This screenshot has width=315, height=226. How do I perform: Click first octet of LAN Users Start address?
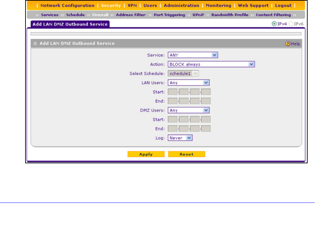172,92
